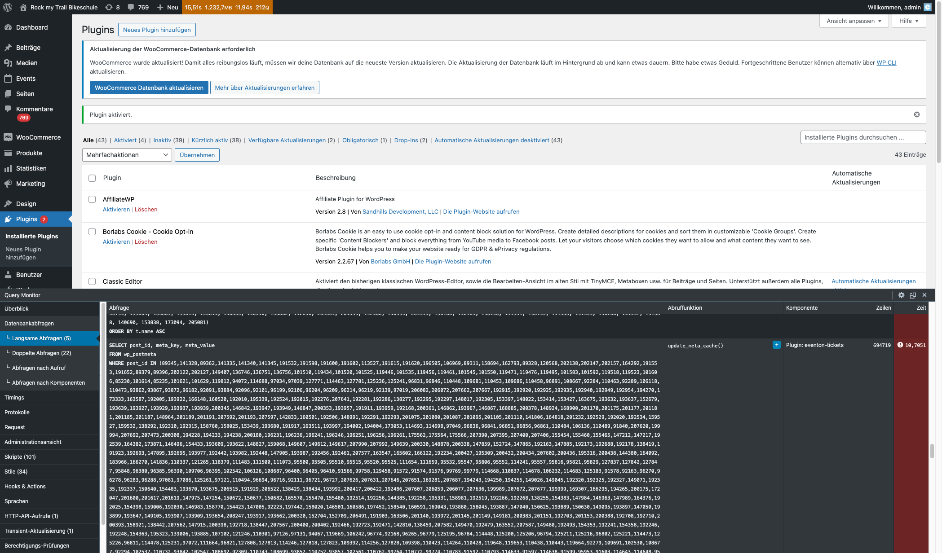The image size is (942, 553).
Task: Click the Events calendar icon
Action: click(x=8, y=79)
